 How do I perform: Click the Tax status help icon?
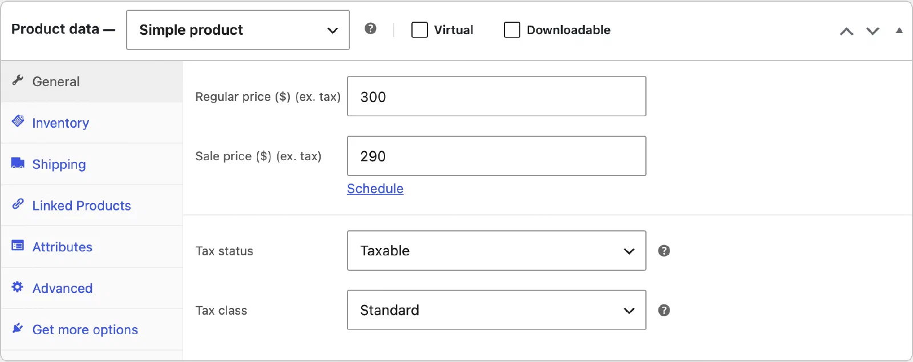click(x=664, y=251)
